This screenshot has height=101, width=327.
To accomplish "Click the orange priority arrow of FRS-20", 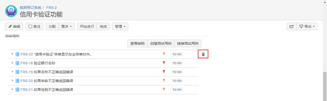I will pos(164,81).
